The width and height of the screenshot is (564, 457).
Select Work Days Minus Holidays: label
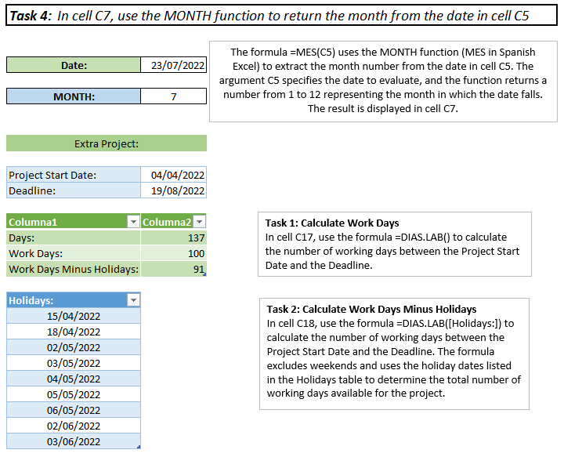(74, 269)
